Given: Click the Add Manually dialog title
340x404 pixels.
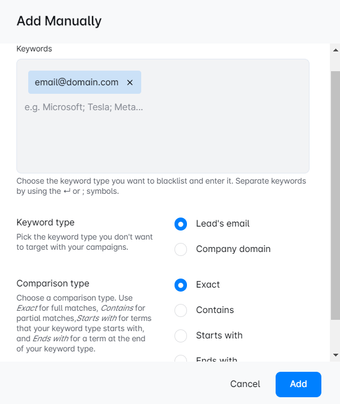Looking at the screenshot, I should (x=59, y=21).
